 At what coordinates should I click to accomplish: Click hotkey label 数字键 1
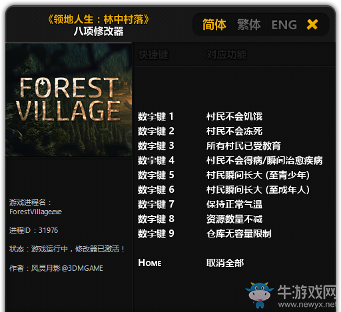155,116
